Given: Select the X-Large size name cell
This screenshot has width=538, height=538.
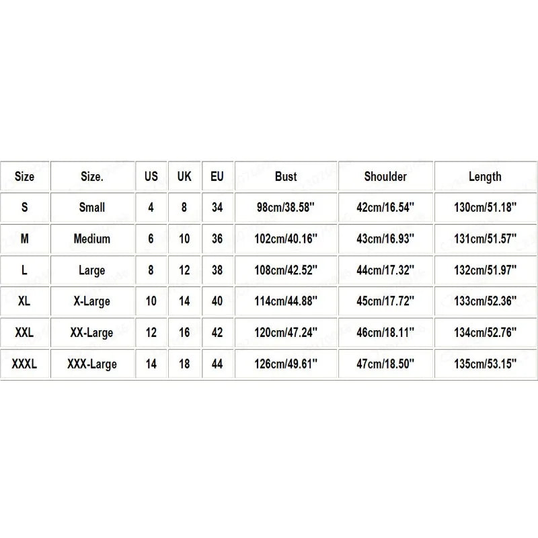Looking at the screenshot, I should coord(92,301).
